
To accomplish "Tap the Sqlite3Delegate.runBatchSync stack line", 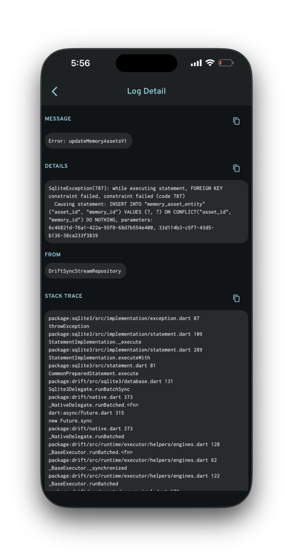I will pos(89,389).
